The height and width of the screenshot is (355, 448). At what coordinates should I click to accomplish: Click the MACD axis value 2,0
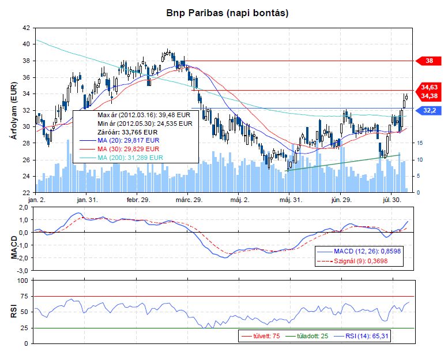click(24, 207)
